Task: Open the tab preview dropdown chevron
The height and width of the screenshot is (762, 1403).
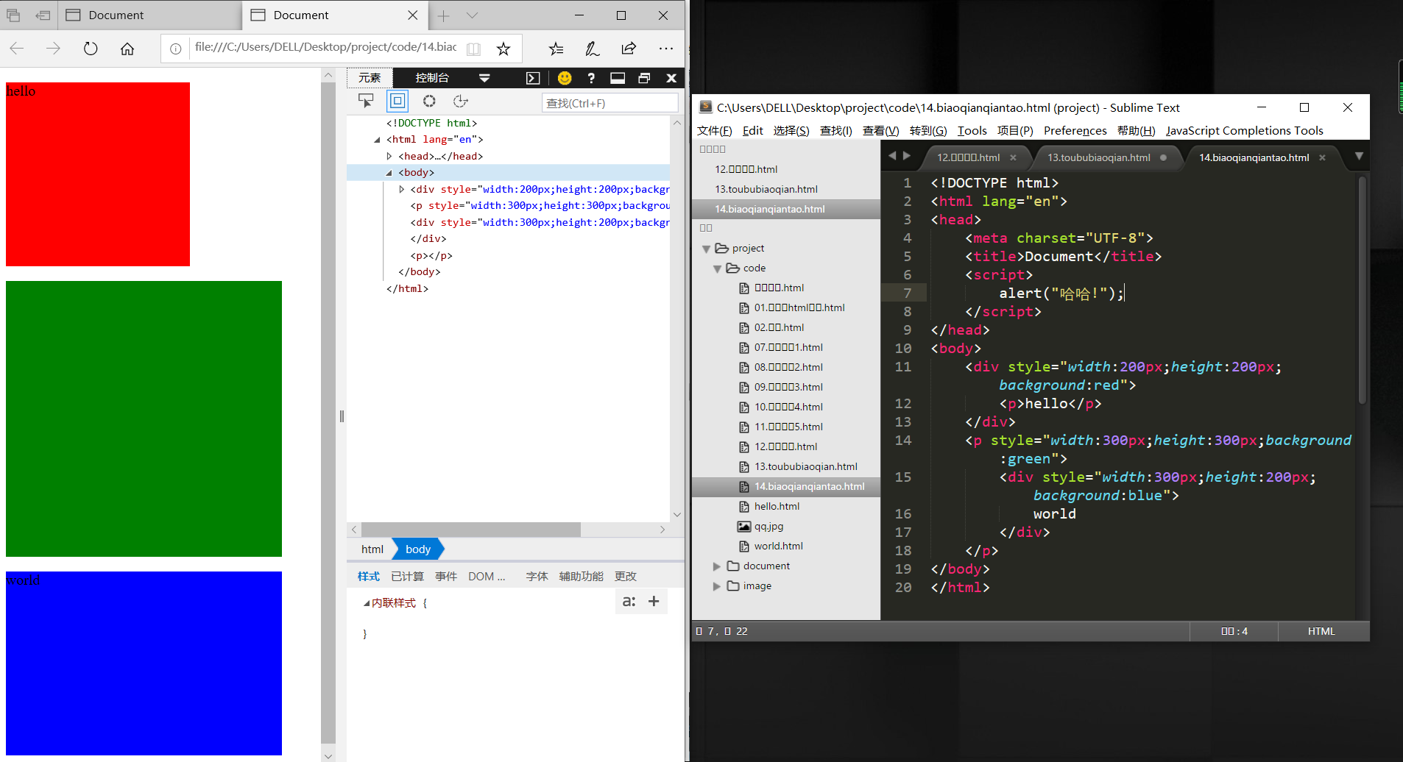Action: 472,15
